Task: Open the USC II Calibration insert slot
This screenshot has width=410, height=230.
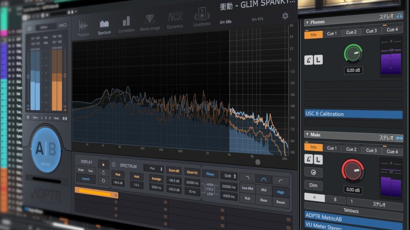Action: pos(354,114)
